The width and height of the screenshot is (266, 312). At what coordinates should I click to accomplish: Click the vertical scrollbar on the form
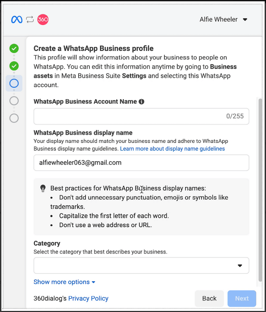pyautogui.click(x=260, y=190)
